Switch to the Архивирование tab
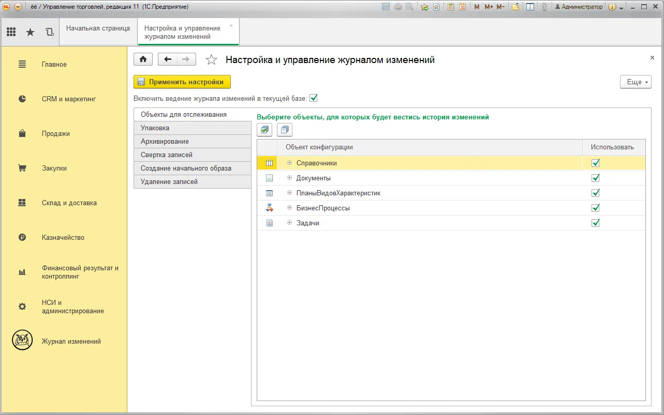664x415 pixels. coord(165,141)
